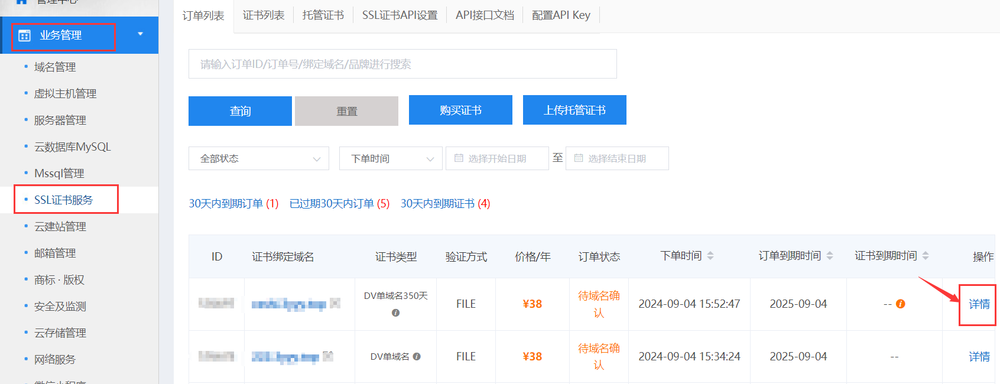The width and height of the screenshot is (1000, 384).
Task: Click calendar icon in 选择结束日期 field
Action: point(579,158)
